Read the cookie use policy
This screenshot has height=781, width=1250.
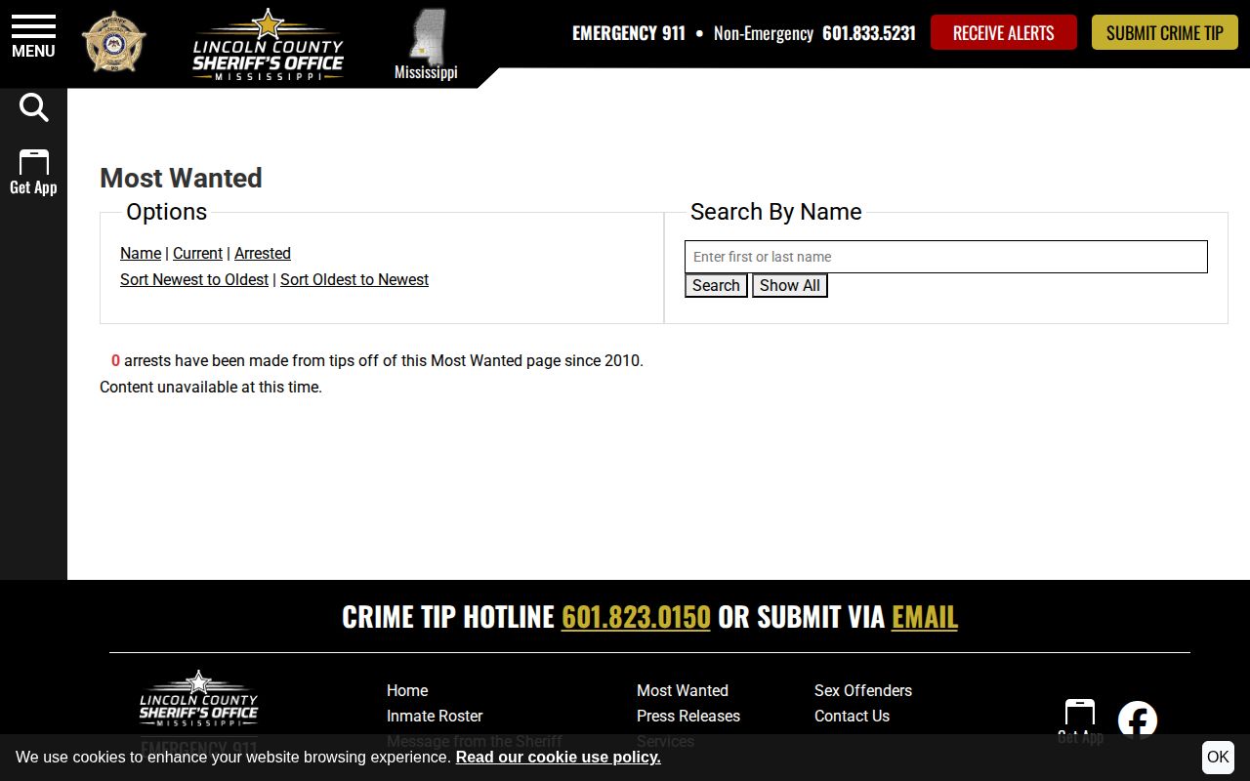pos(558,757)
